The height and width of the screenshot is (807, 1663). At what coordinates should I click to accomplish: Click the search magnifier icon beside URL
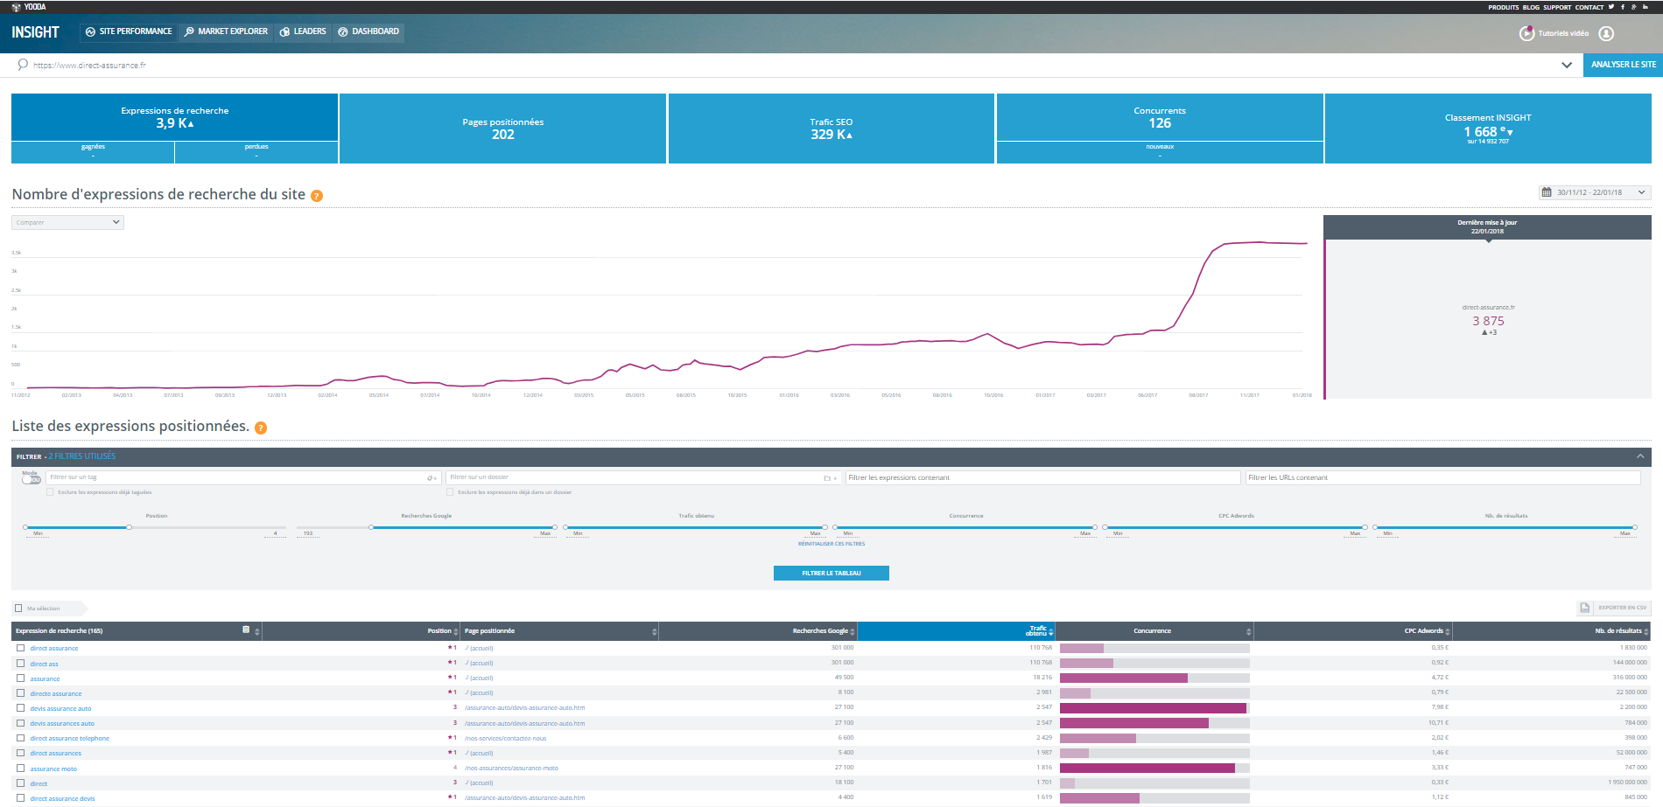[23, 65]
